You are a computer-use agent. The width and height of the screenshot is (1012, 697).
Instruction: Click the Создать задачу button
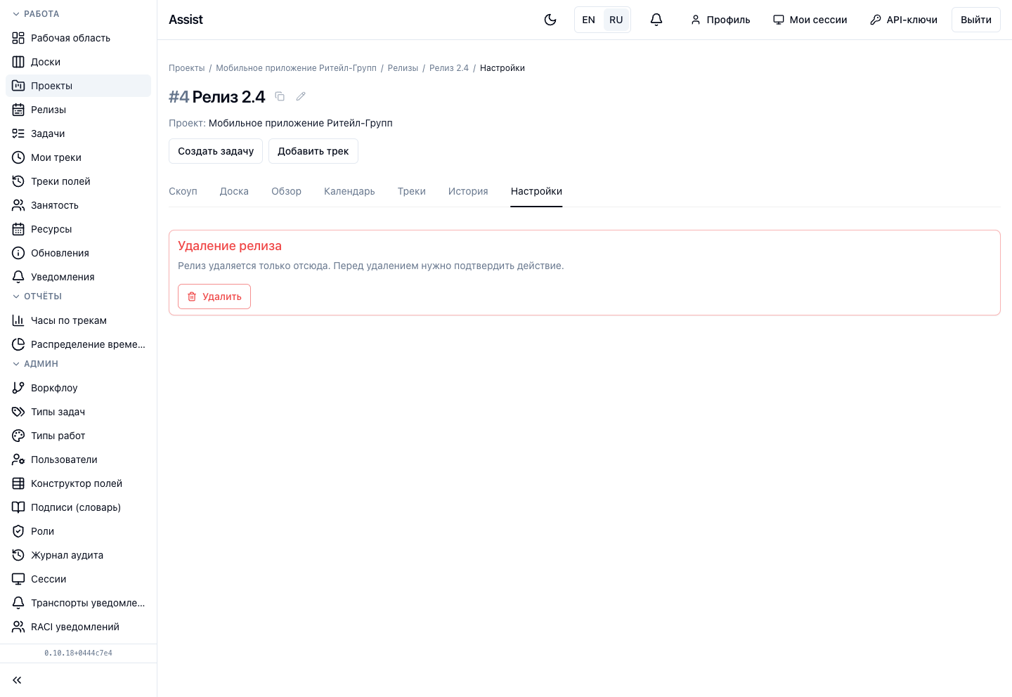click(x=216, y=151)
